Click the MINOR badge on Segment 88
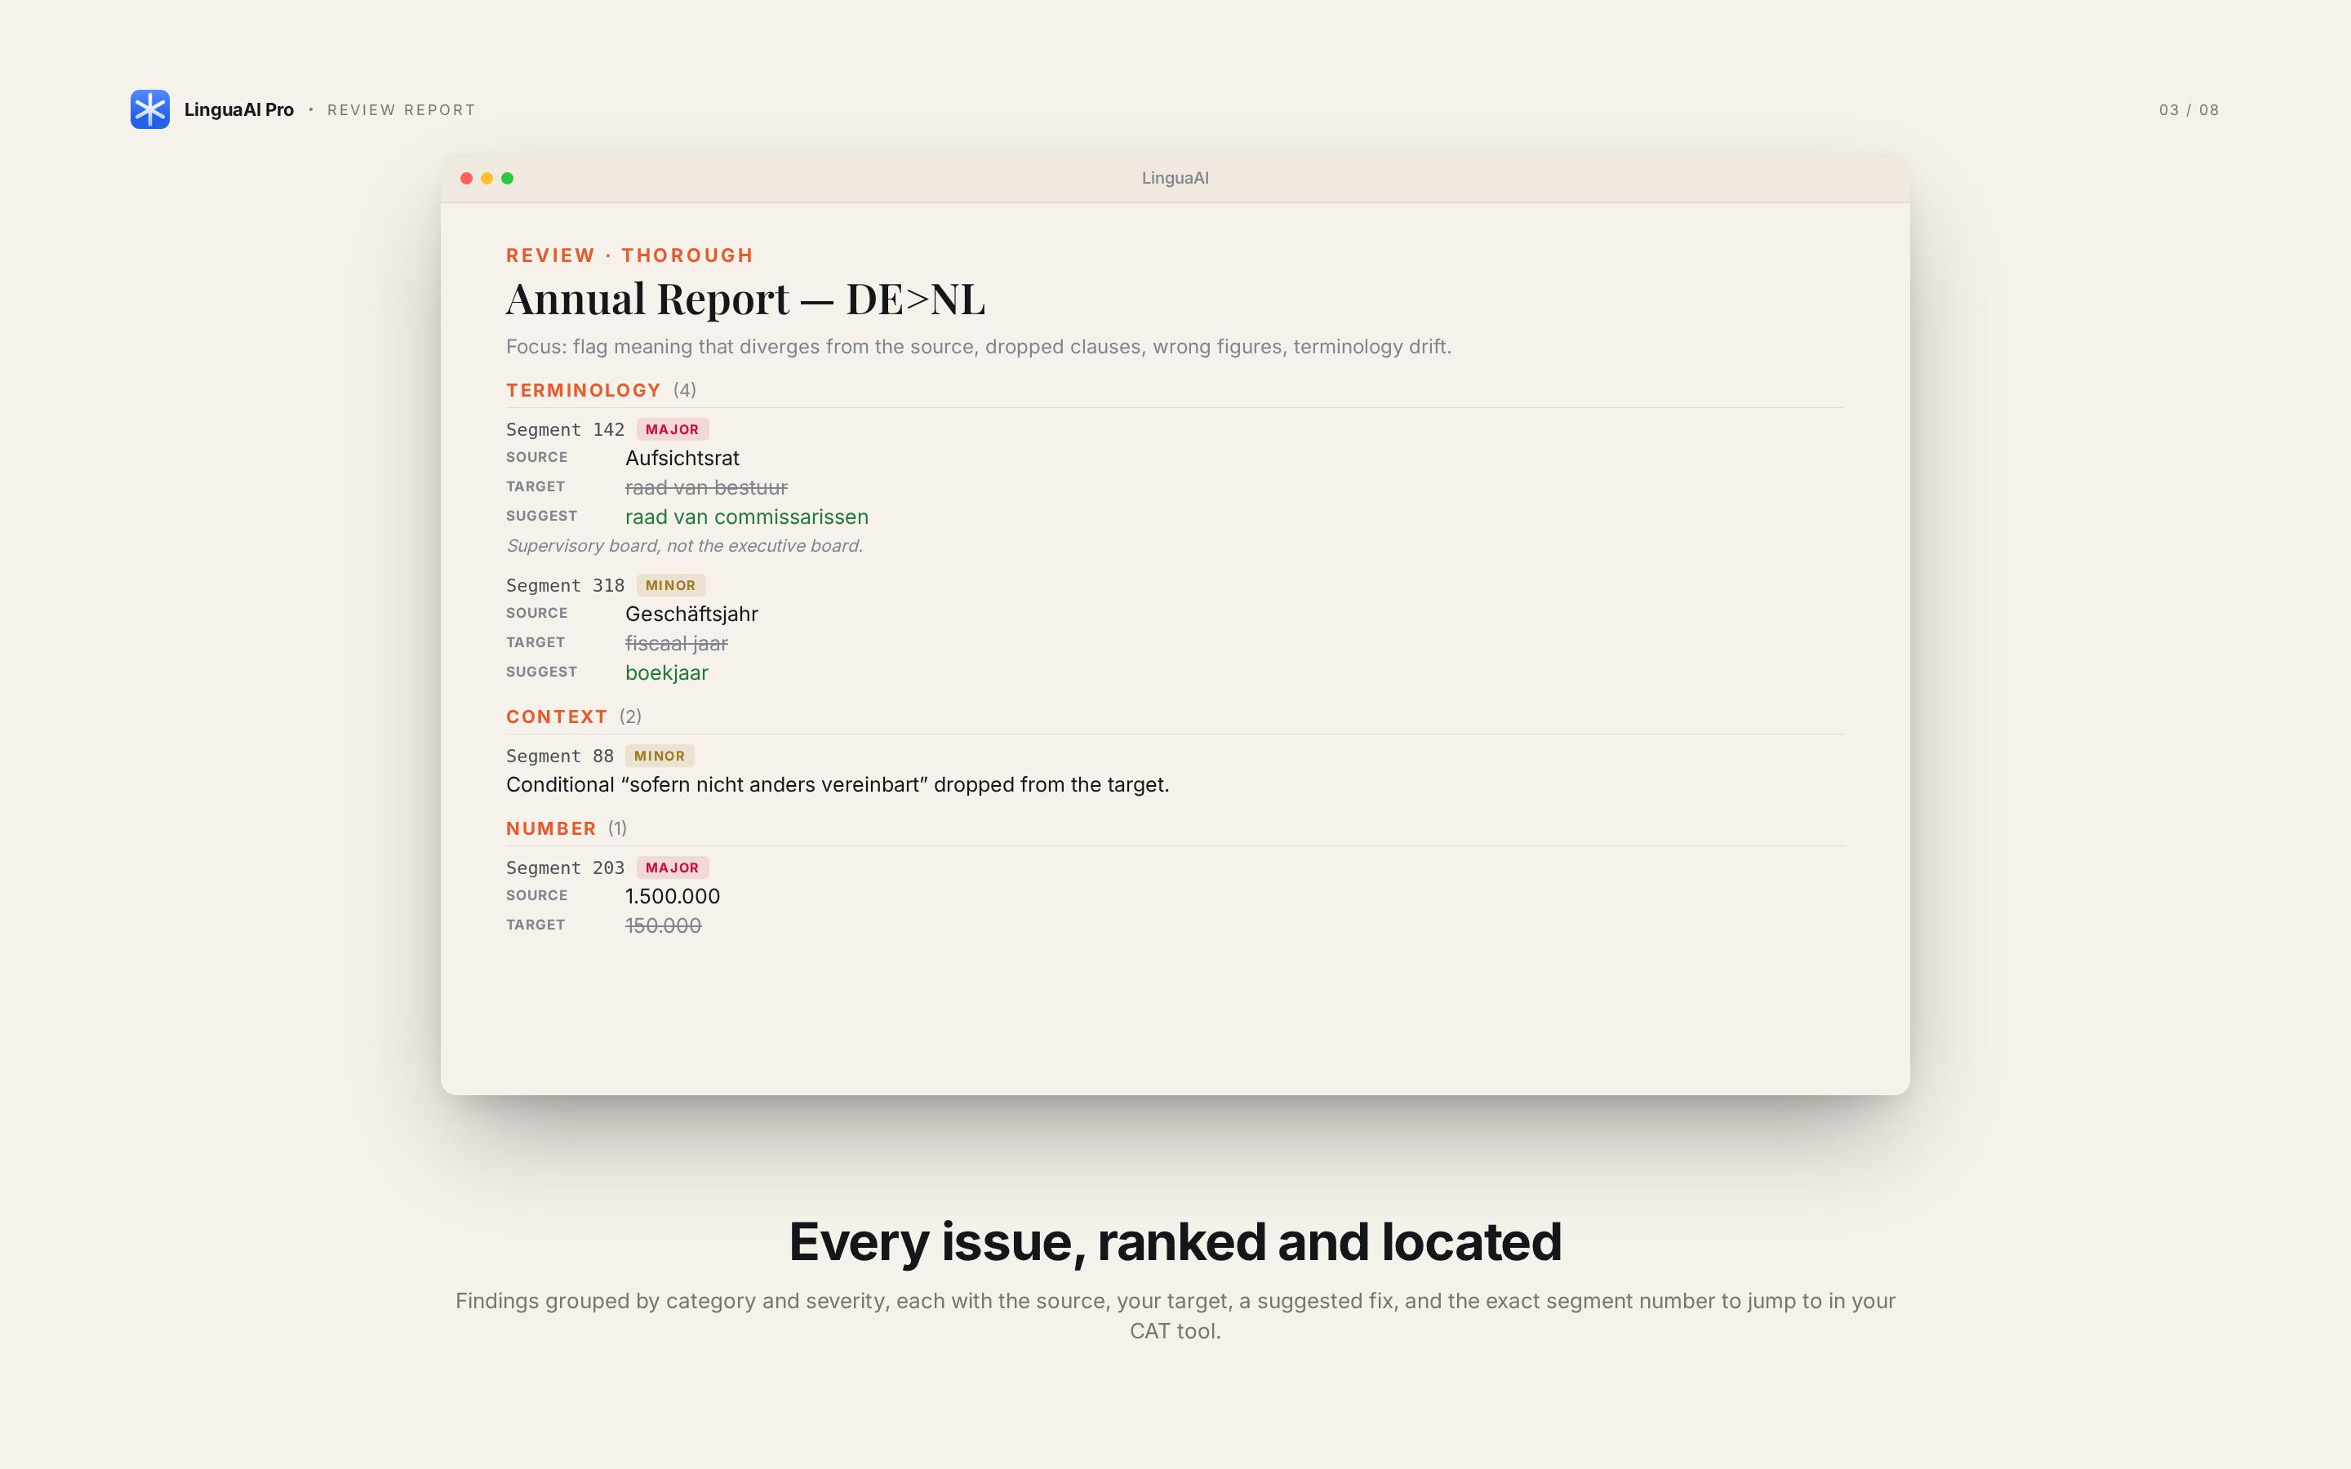The height and width of the screenshot is (1469, 2351). [659, 756]
